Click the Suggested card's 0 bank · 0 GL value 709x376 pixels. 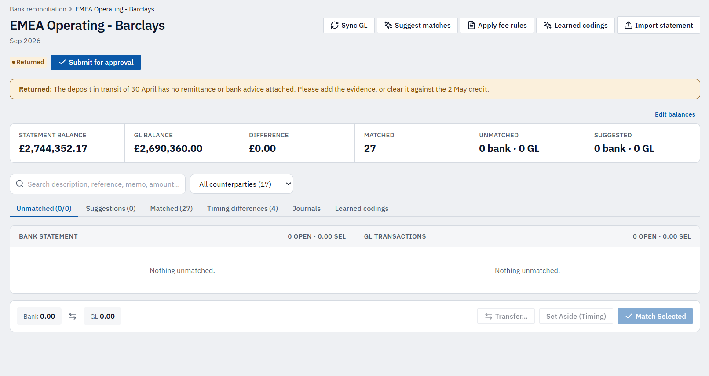[624, 148]
